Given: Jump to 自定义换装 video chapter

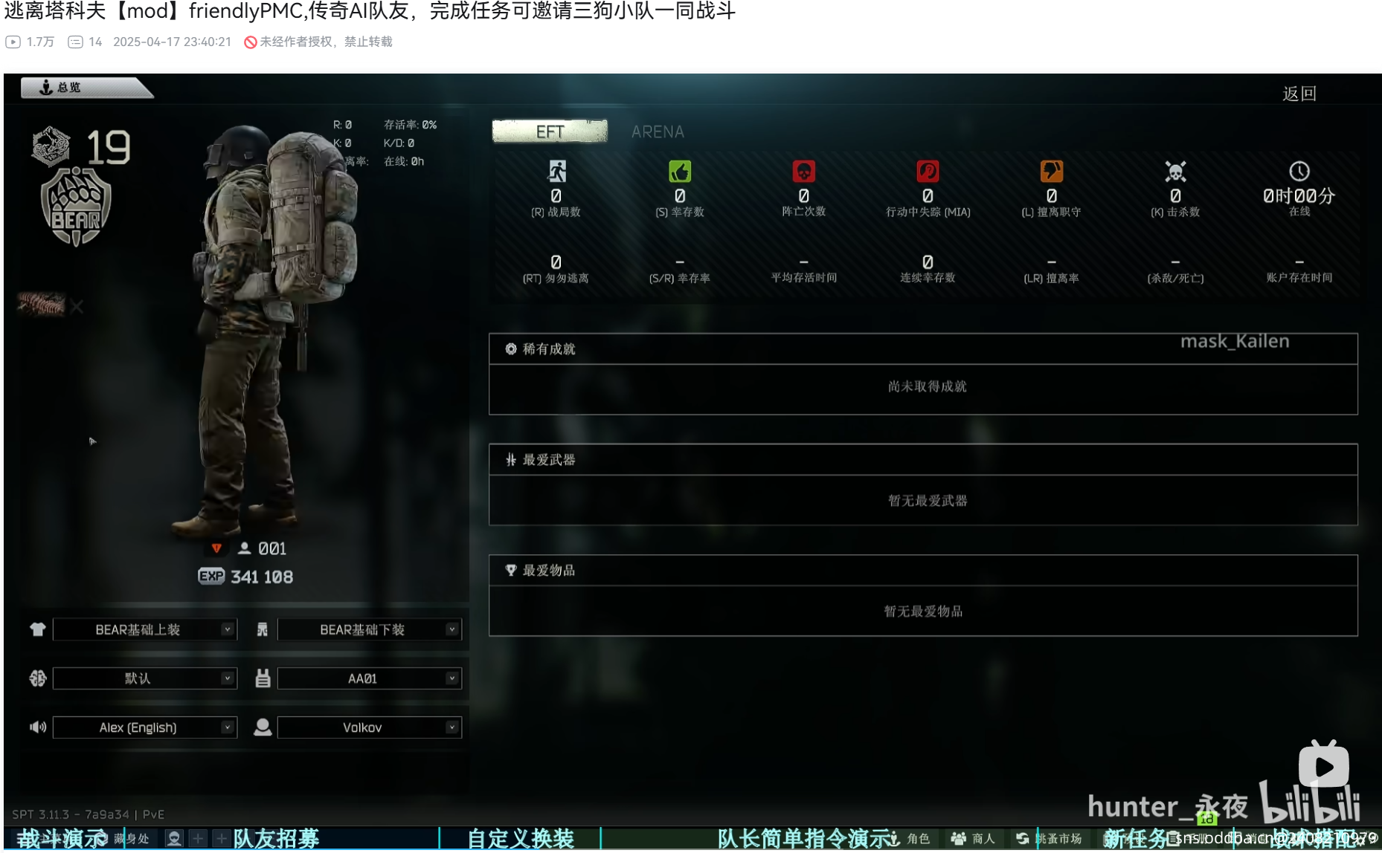Looking at the screenshot, I should tap(521, 839).
